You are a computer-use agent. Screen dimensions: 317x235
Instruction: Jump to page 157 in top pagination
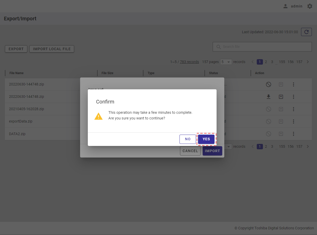click(299, 62)
